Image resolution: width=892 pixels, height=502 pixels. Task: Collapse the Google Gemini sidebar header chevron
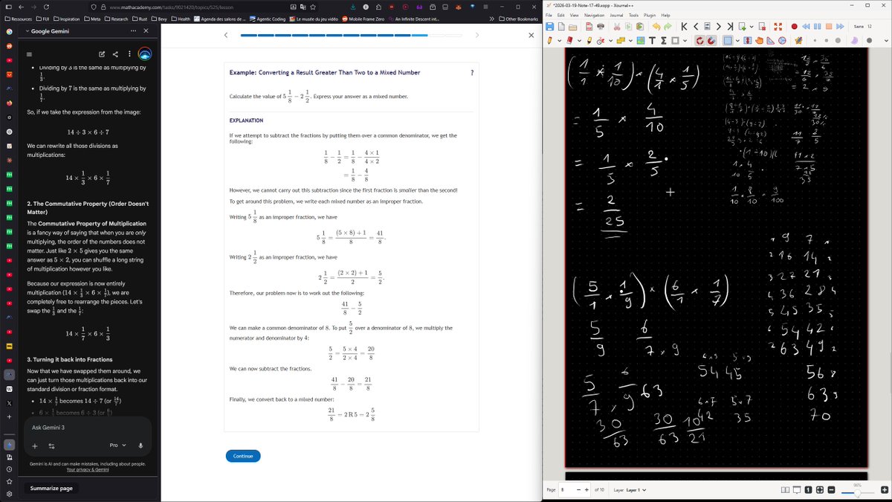point(27,31)
